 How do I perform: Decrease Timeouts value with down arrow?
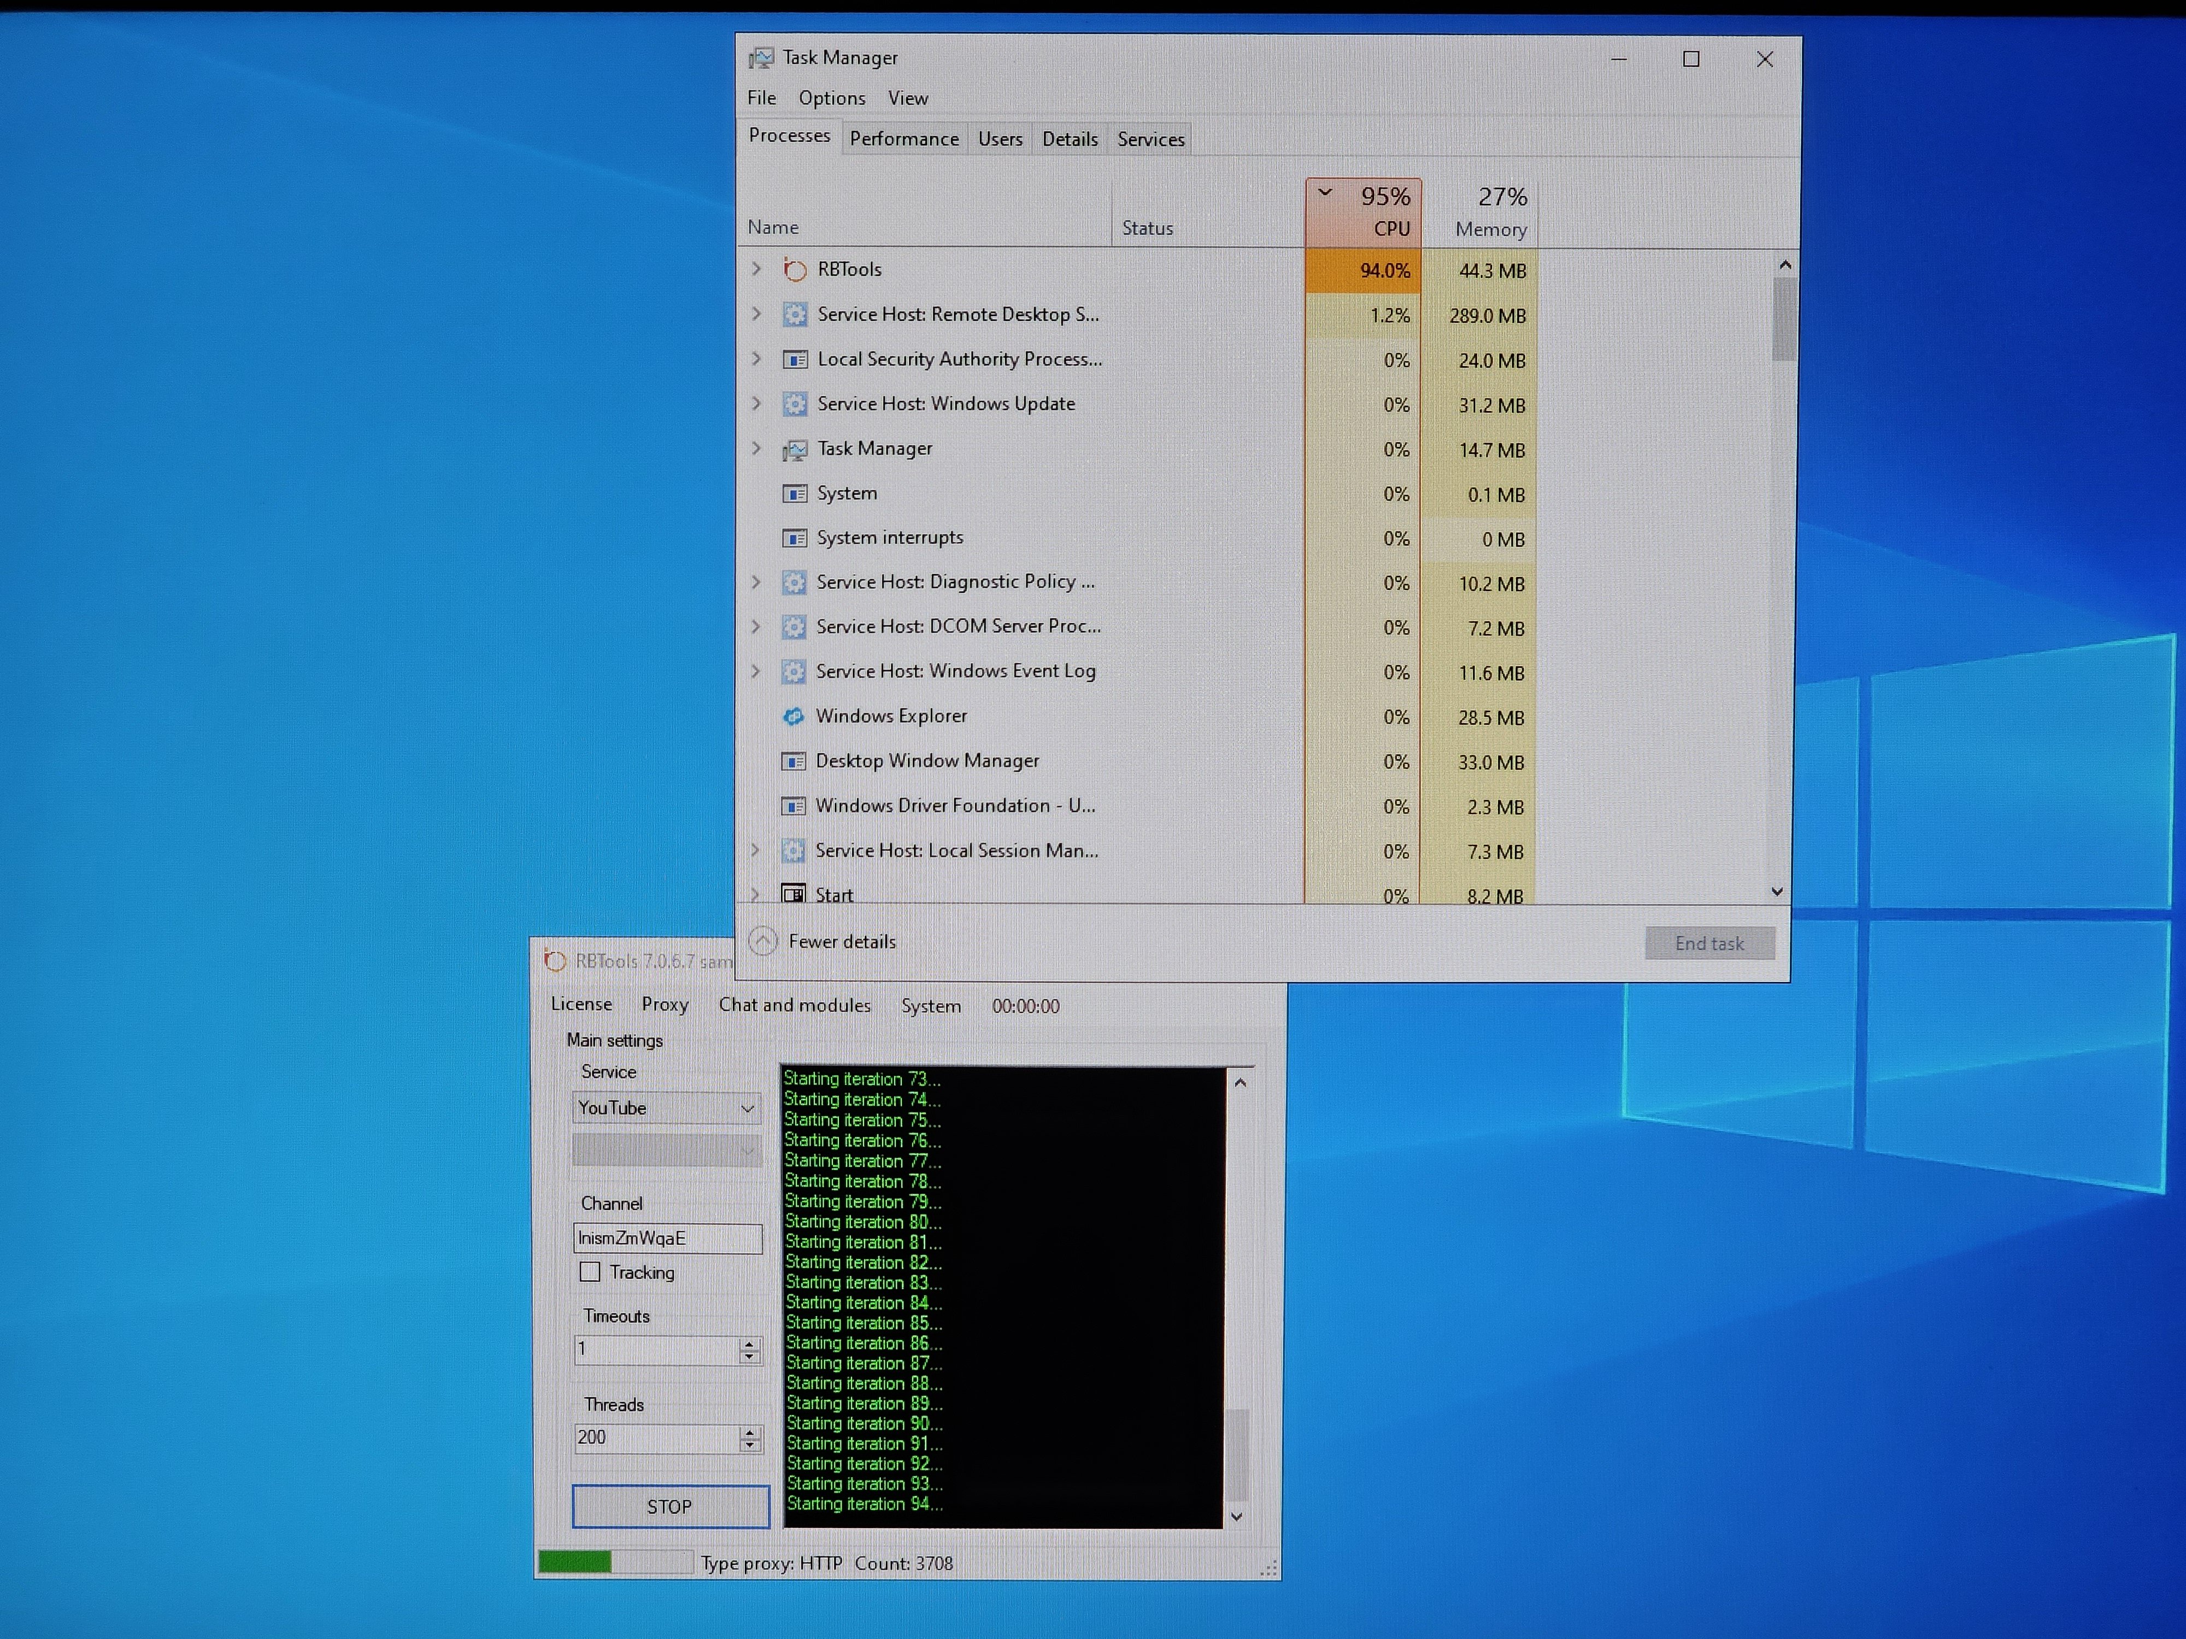coord(750,1358)
